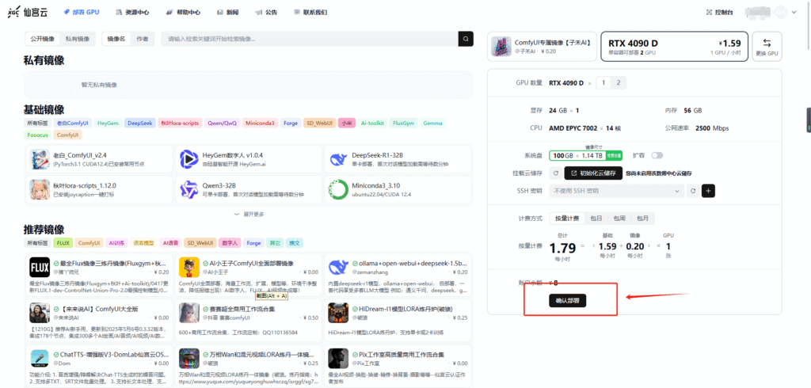The image size is (811, 388).
Task: Click the FLUX black logo thumbnail
Action: tap(40, 268)
